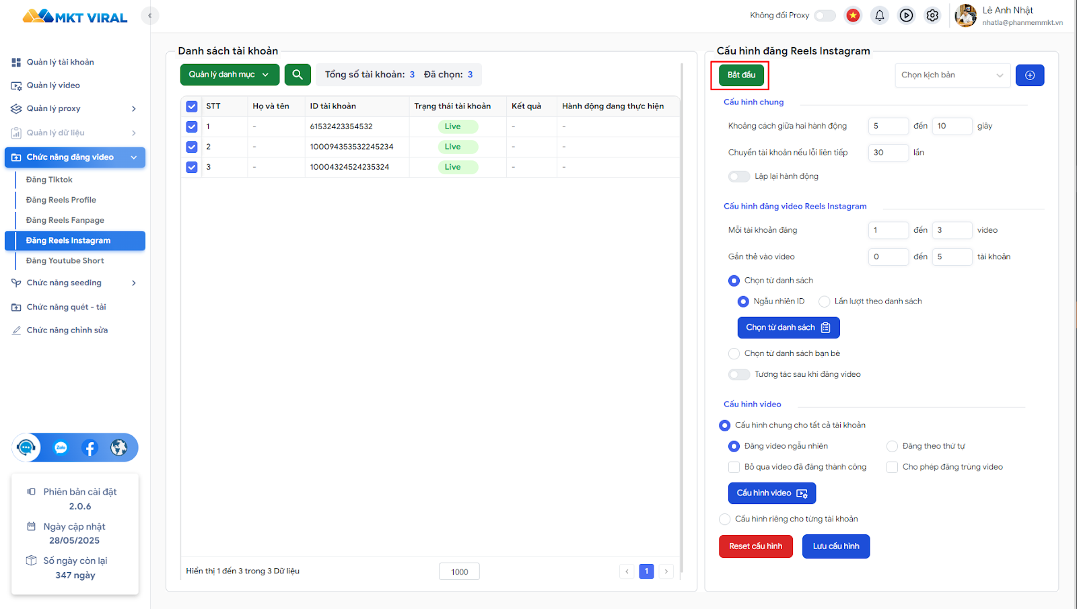Click the Chức năng seeding sprout icon
Viewport: 1077px width, 609px height.
point(16,283)
